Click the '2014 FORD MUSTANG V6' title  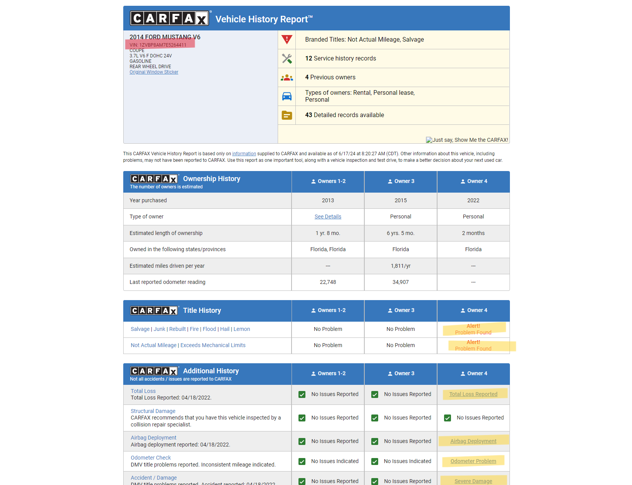point(165,37)
